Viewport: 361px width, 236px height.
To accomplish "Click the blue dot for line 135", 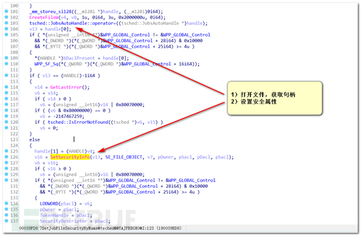I will click(7, 209).
